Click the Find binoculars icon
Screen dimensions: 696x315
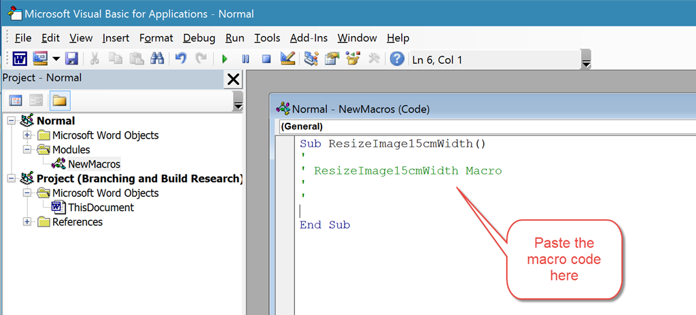157,59
